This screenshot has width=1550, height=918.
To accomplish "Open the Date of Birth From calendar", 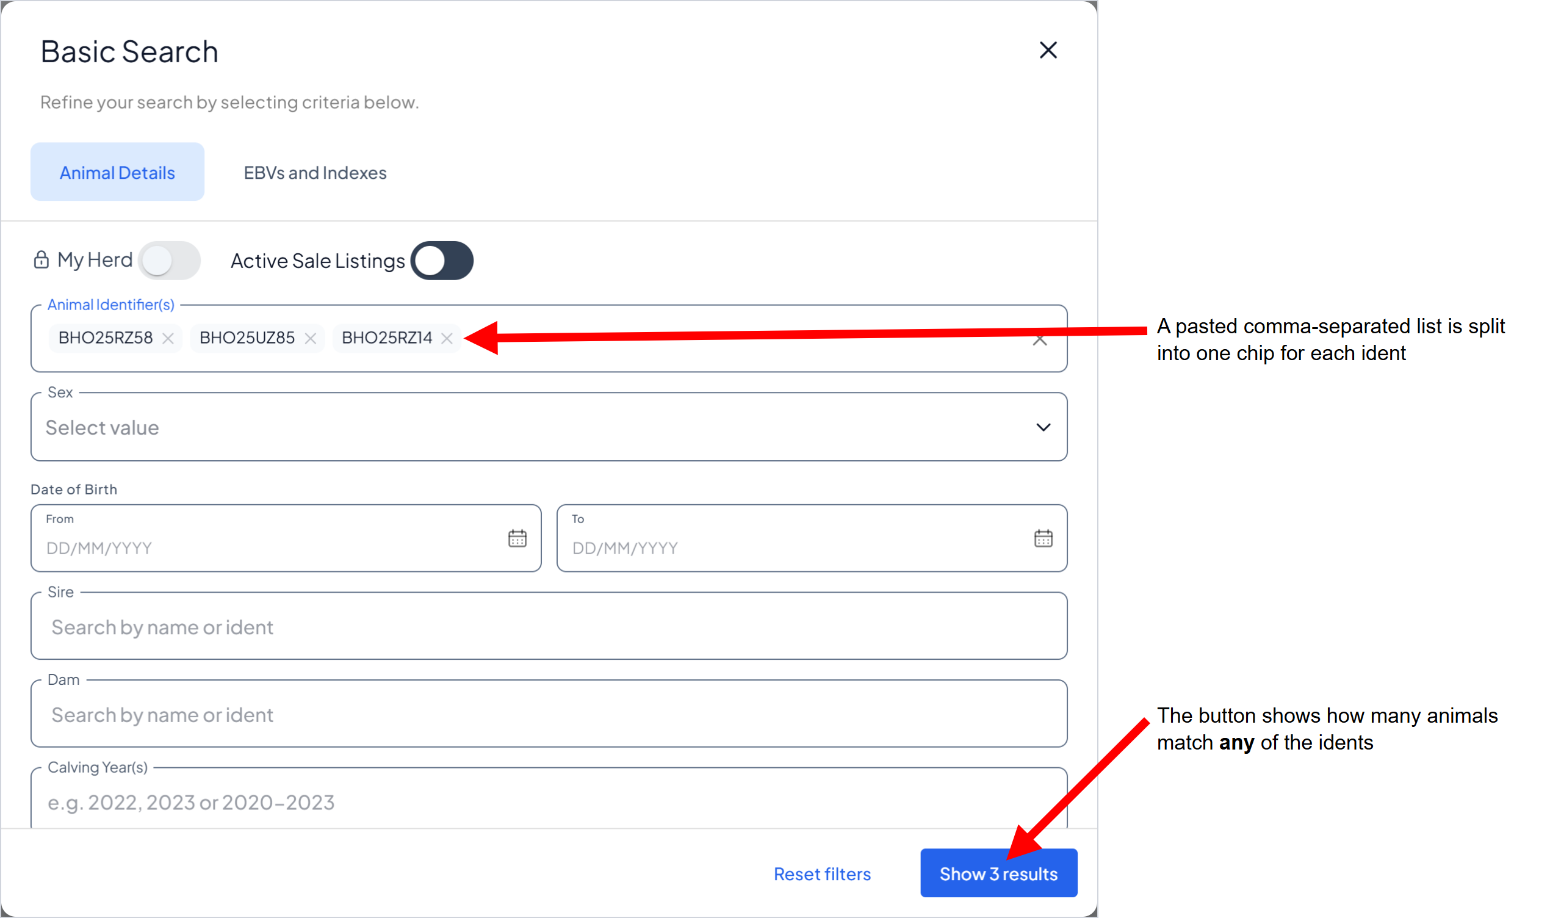I will pyautogui.click(x=517, y=538).
